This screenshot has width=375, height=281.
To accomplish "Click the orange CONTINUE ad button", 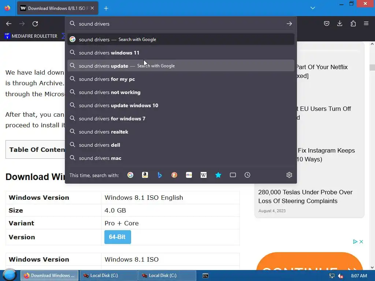I will tap(309, 261).
